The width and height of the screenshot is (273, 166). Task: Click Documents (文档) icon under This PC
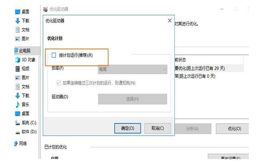click(17, 86)
